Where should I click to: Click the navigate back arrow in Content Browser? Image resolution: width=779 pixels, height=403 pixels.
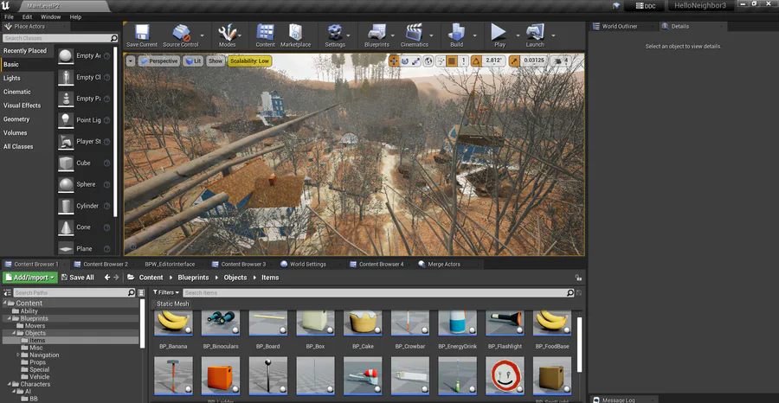[106, 278]
